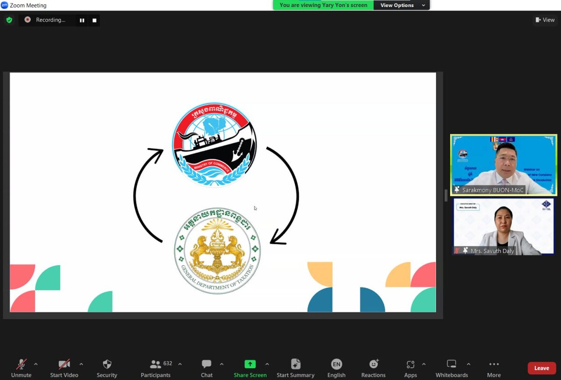This screenshot has height=380, width=561.
Task: Open the English interpretation language menu
Action: click(x=336, y=368)
